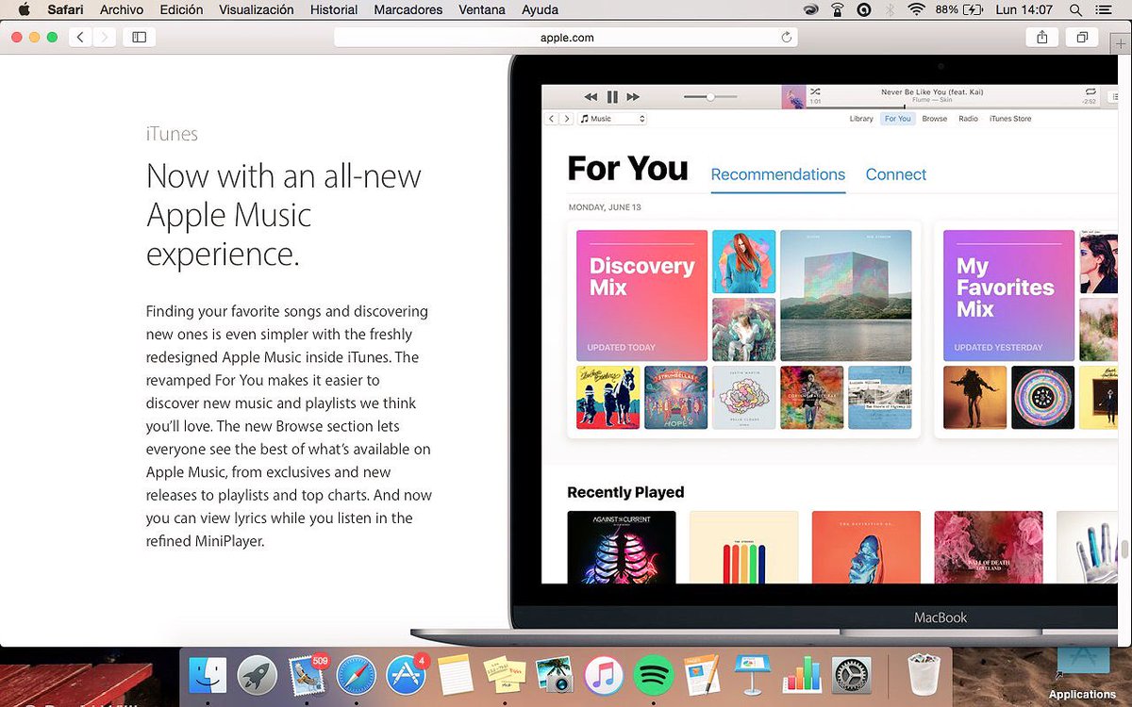
Task: Open Stickies in the Dock
Action: pos(504,675)
